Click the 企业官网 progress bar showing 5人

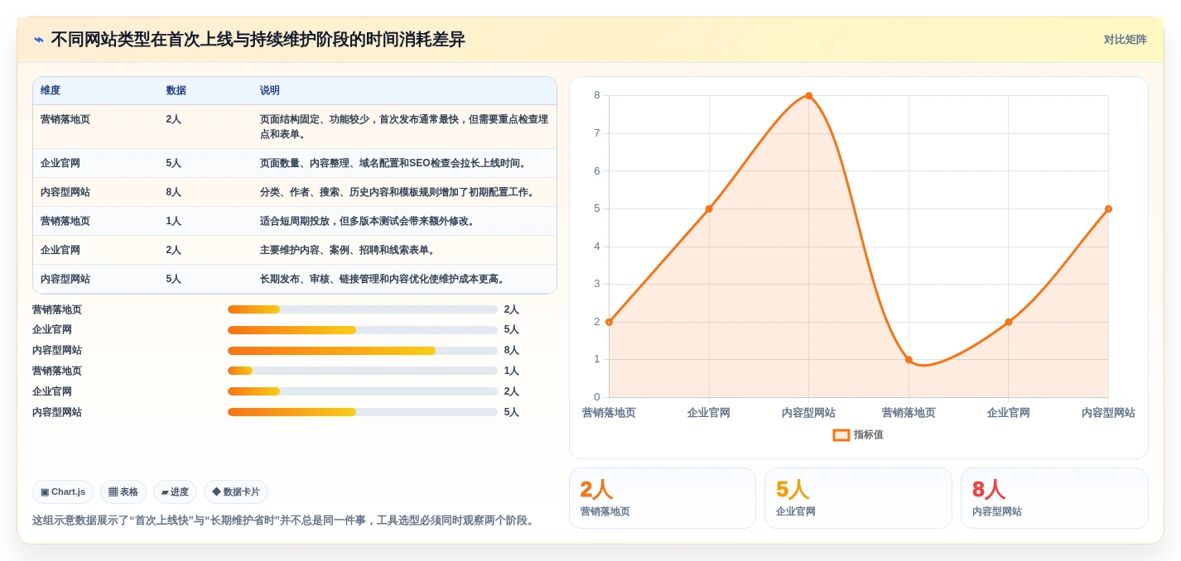pyautogui.click(x=363, y=330)
